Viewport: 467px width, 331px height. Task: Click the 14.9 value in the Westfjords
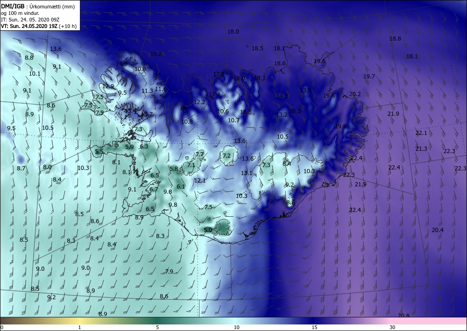tap(121, 63)
